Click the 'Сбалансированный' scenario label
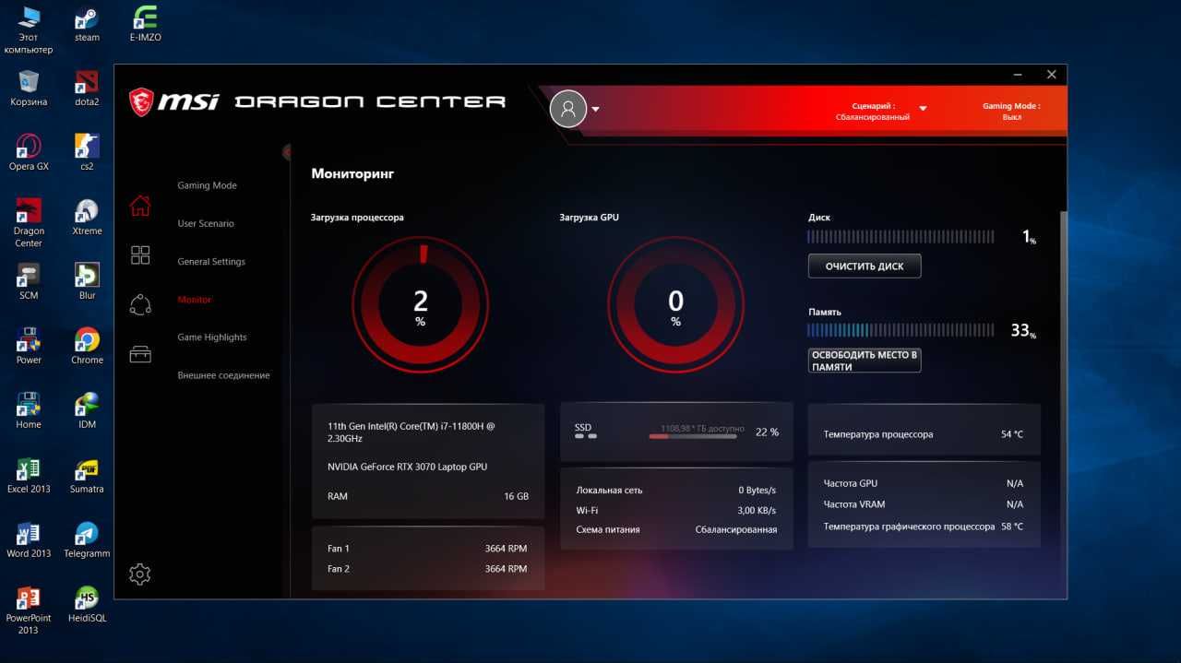This screenshot has height=663, width=1181. [x=873, y=118]
